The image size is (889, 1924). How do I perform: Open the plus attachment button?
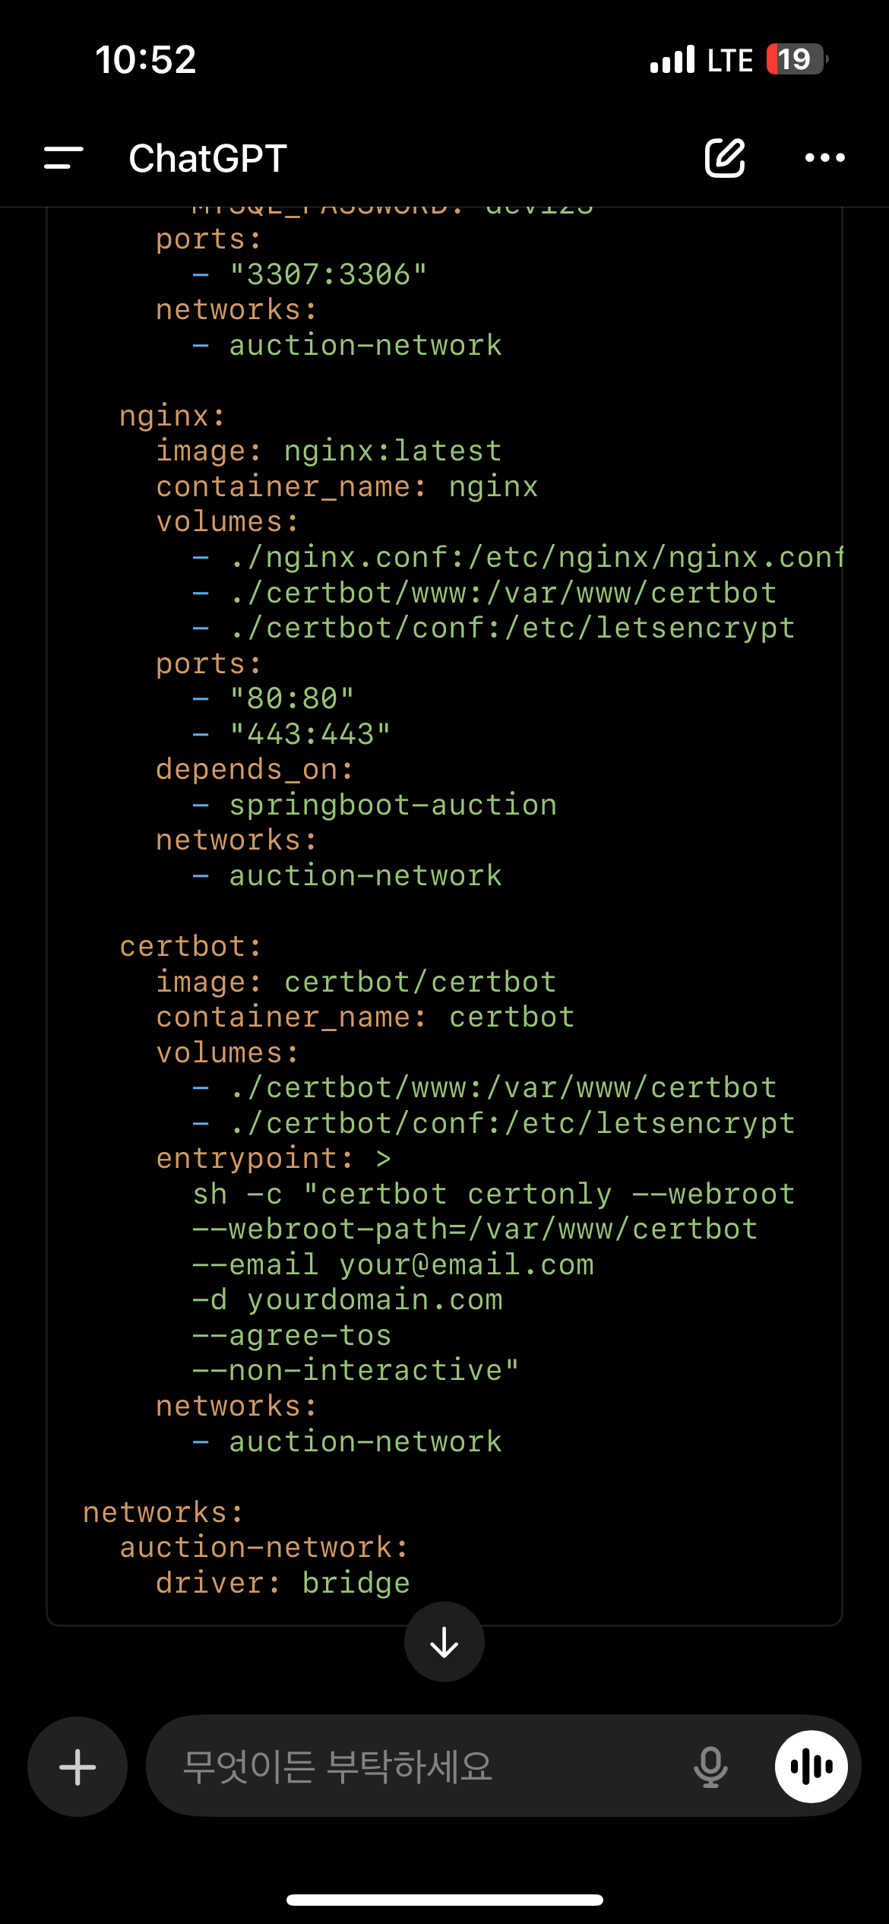pos(78,1766)
